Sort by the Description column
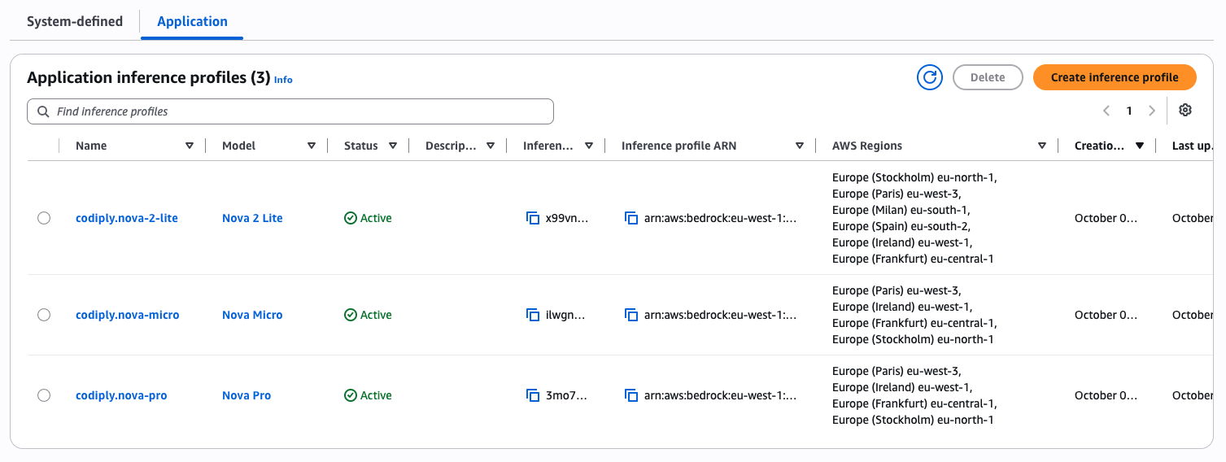The width and height of the screenshot is (1226, 462). point(491,146)
